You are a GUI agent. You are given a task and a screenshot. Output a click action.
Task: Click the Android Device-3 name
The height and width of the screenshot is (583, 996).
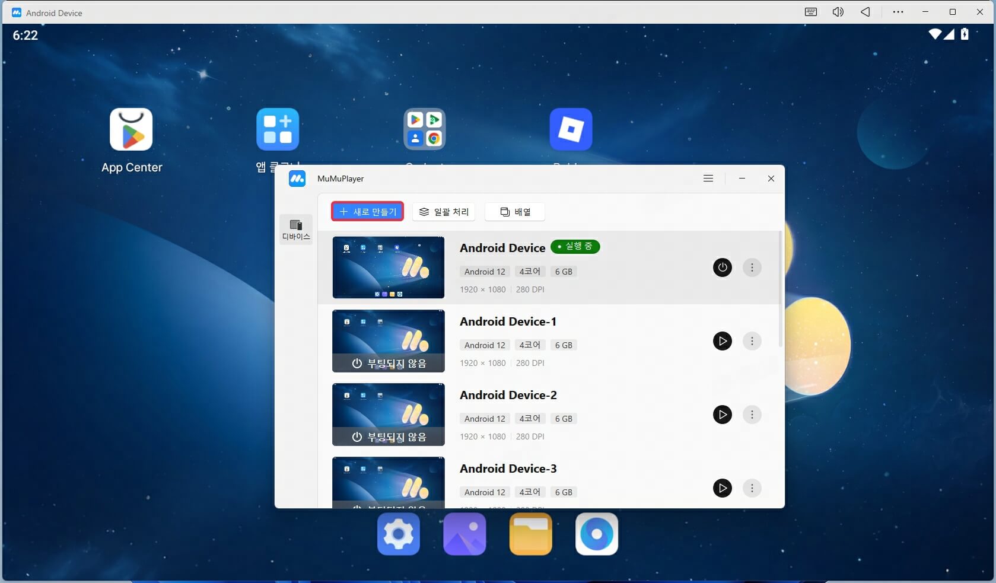coord(508,469)
